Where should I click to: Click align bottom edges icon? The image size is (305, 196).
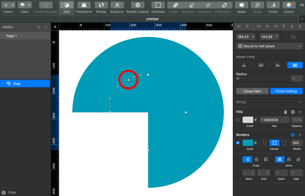300,26
